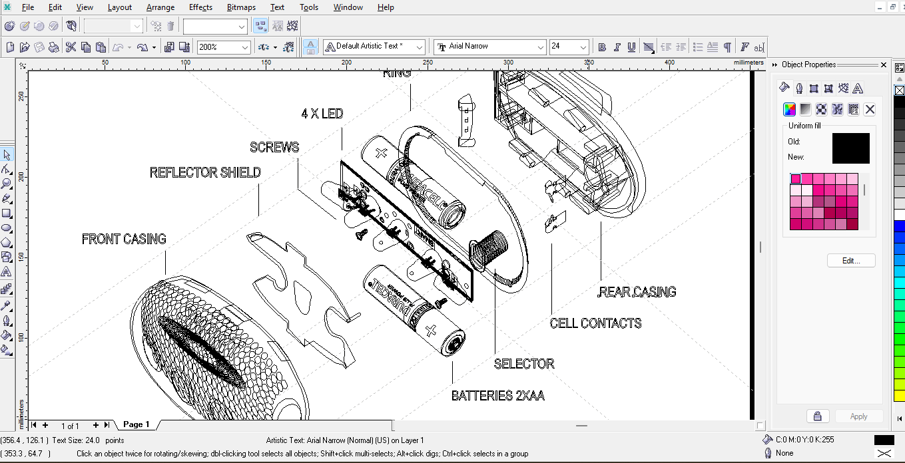
Task: Expand the Redo history arrow
Action: coord(154,47)
